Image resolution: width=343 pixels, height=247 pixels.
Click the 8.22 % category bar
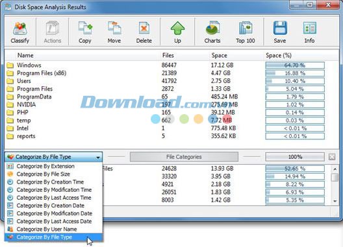pos(295,184)
